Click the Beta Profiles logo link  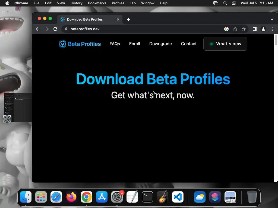pyautogui.click(x=80, y=44)
